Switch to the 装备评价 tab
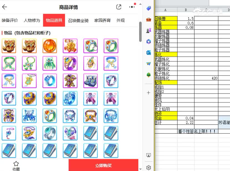The image size is (230, 171). 10,20
